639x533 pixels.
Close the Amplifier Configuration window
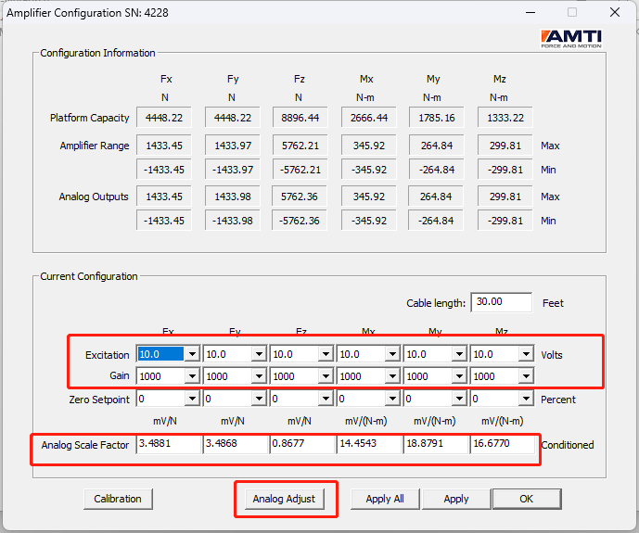click(x=615, y=12)
